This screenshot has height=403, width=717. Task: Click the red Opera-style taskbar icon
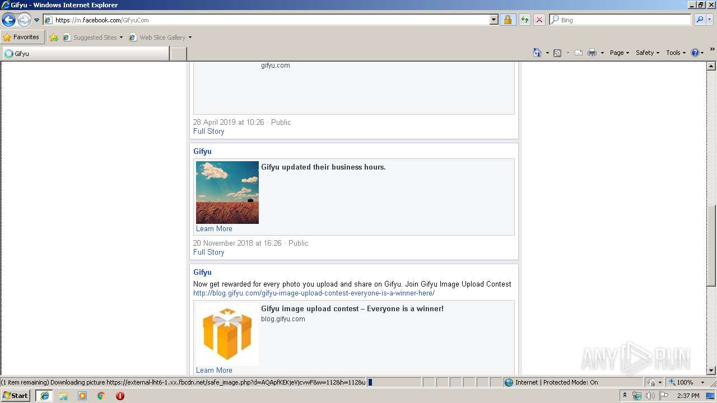coord(120,396)
